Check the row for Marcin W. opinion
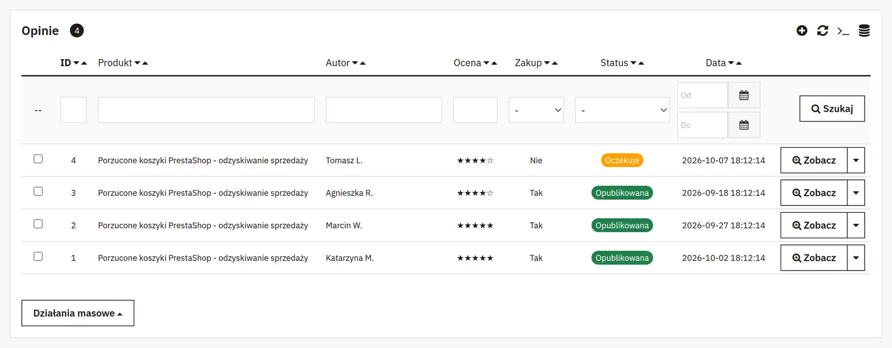This screenshot has width=892, height=348. click(x=38, y=224)
